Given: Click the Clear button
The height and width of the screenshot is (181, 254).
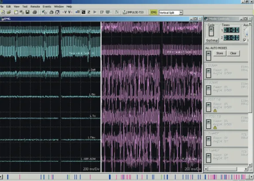Looking at the screenshot, I should coord(233,53).
